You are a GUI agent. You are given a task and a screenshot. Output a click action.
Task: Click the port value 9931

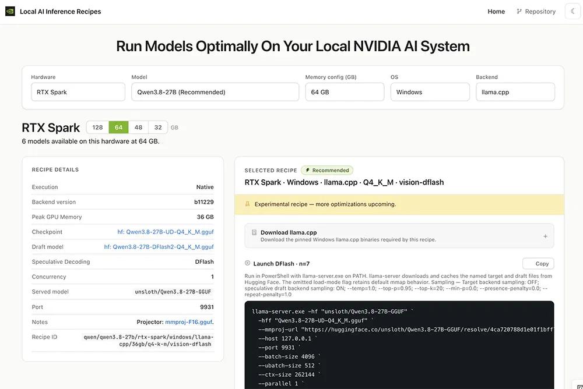[x=207, y=307]
